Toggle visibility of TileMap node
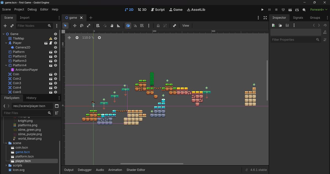This screenshot has height=174, width=330. (x=56, y=38)
